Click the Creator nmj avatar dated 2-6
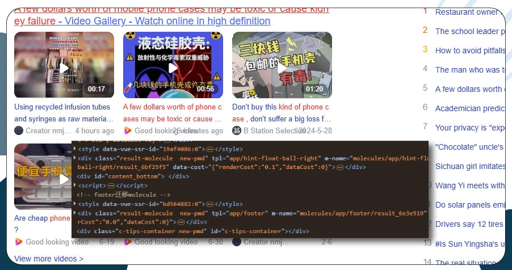 pos(237,242)
